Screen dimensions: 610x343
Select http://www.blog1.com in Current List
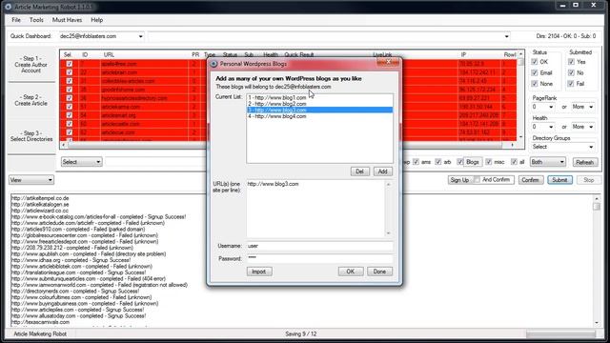coord(319,97)
